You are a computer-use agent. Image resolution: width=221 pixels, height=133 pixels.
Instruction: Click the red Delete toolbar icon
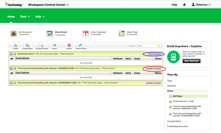pyautogui.click(x=69, y=45)
